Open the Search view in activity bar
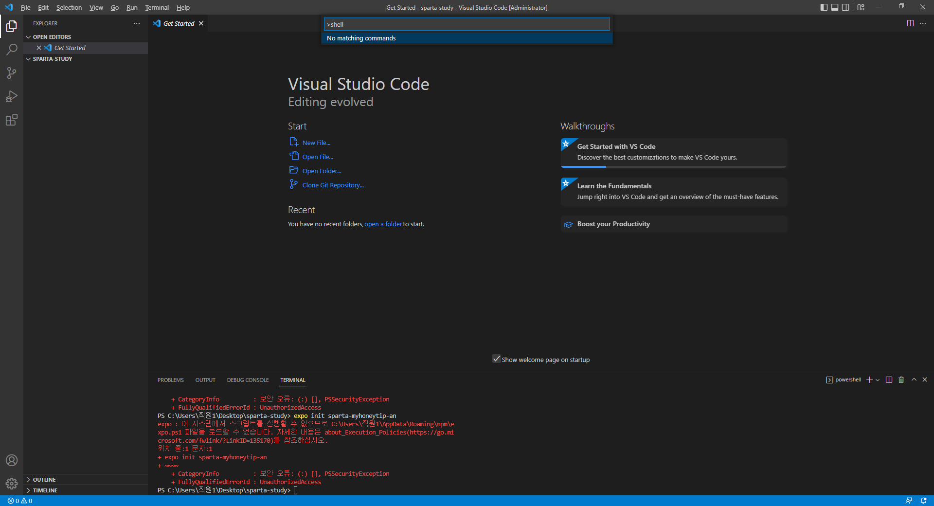The image size is (934, 506). (x=12, y=50)
